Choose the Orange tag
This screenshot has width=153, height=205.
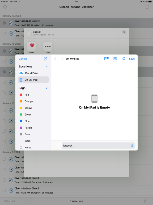tap(33, 101)
